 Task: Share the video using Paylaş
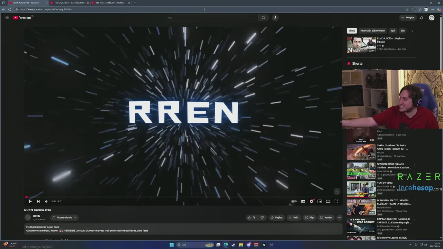pyautogui.click(x=277, y=218)
